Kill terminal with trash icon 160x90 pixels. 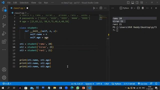[x=143, y=8]
